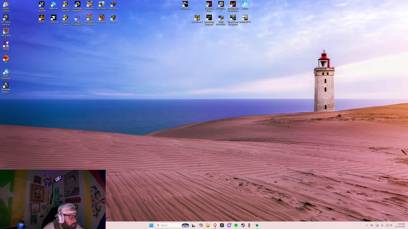The width and height of the screenshot is (408, 229).
Task: Select the PoE Overlay II desktop icon
Action: (6, 33)
